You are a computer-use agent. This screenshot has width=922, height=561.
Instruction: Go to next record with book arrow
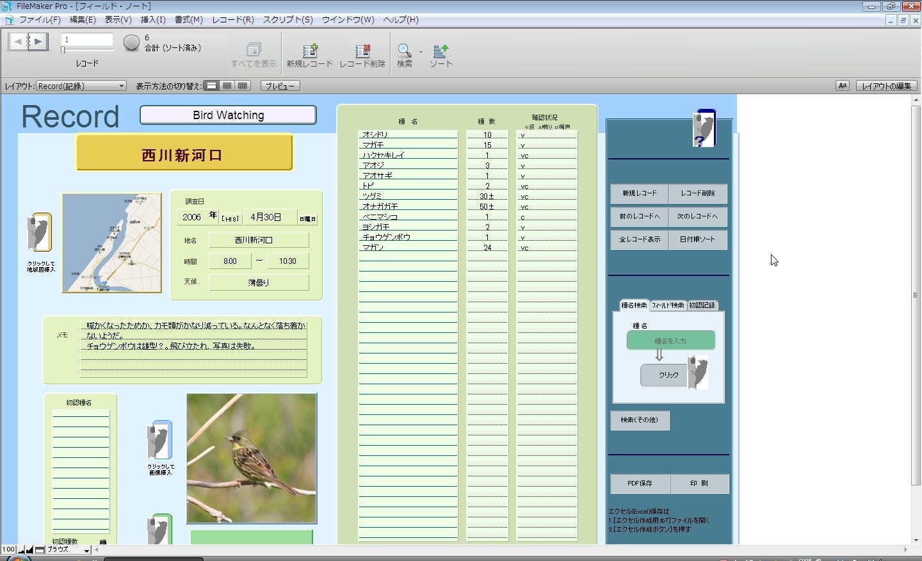(38, 42)
